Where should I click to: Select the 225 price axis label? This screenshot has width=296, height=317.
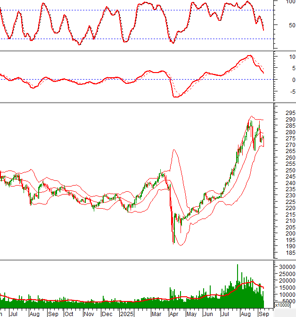pyautogui.click(x=290, y=202)
